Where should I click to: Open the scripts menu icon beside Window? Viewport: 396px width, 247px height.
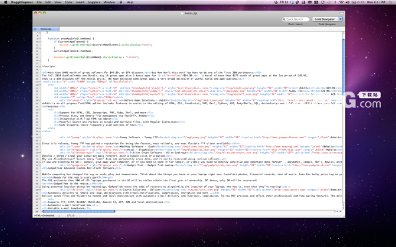click(x=121, y=2)
